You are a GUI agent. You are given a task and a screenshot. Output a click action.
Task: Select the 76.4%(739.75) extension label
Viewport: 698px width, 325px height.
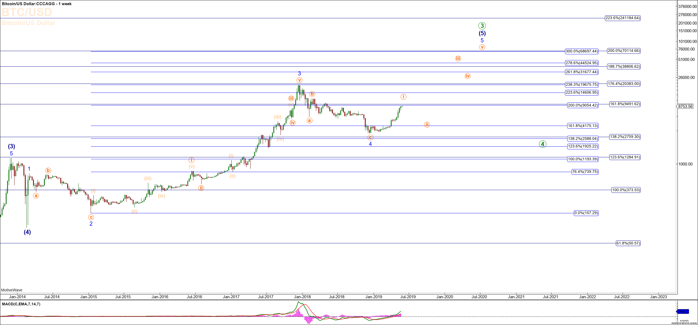585,172
